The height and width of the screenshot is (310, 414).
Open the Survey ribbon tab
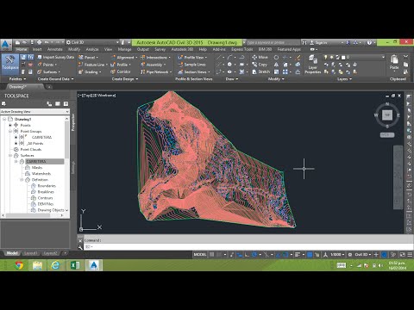click(x=160, y=49)
